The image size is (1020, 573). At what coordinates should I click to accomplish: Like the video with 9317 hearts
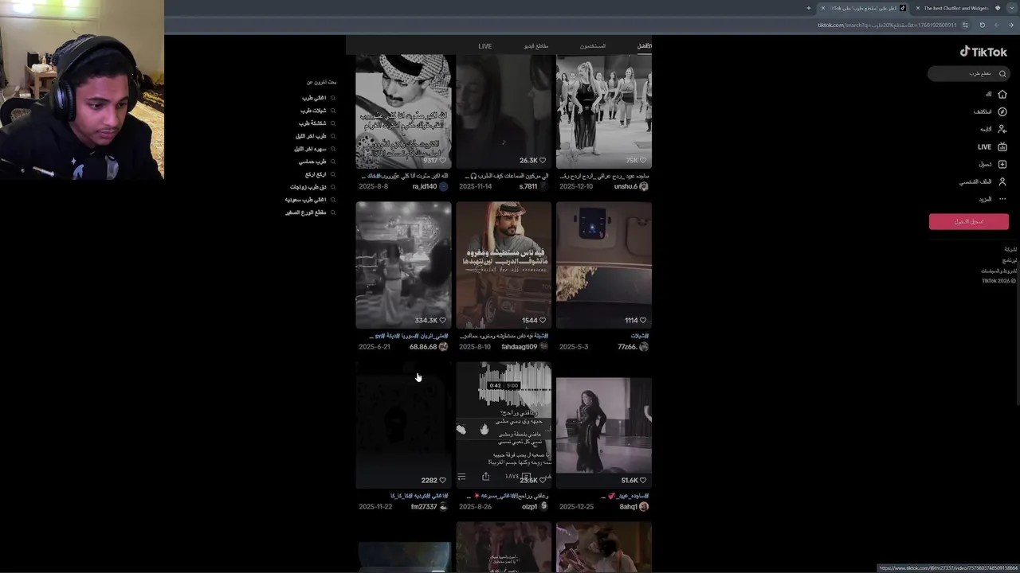point(442,160)
